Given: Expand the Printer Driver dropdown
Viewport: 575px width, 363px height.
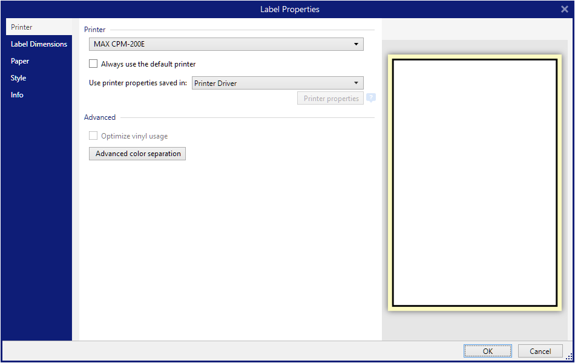Looking at the screenshot, I should tap(277, 83).
